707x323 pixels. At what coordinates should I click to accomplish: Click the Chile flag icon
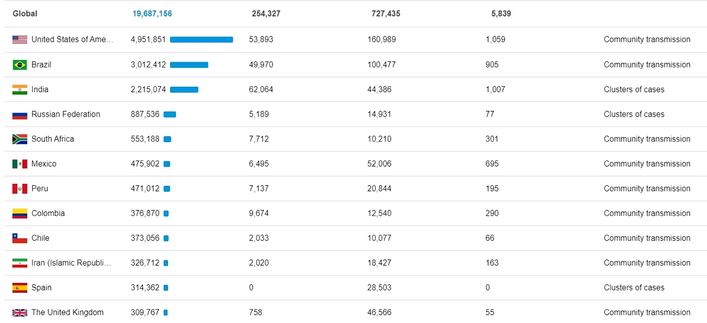(20, 238)
